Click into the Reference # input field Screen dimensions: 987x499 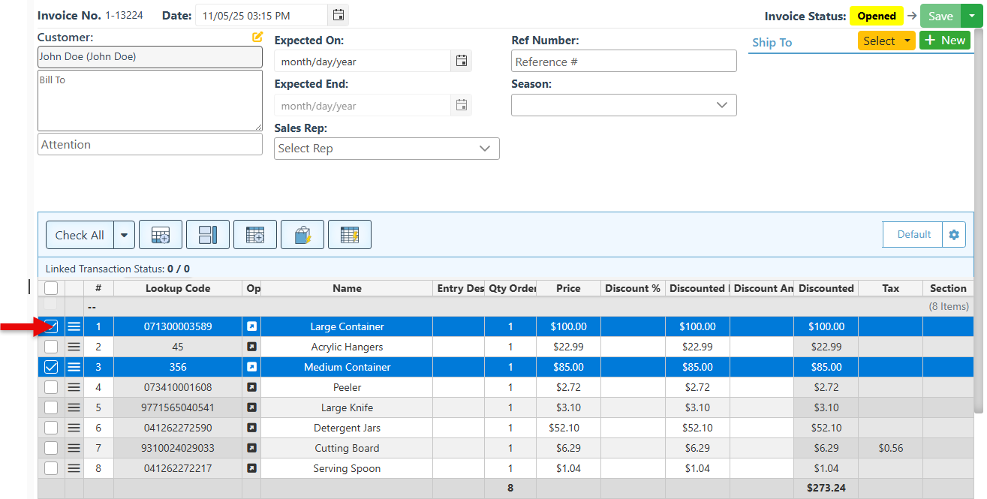[624, 62]
